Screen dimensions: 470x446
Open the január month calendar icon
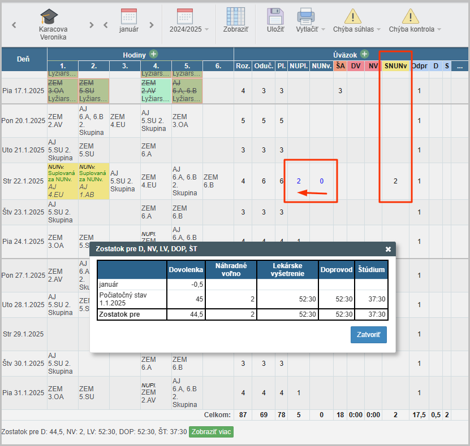click(129, 16)
